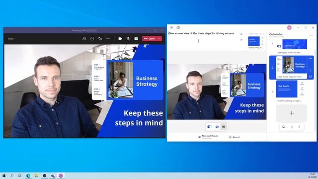
Task: Select full slide layout icon below preview
Action: 224,127
